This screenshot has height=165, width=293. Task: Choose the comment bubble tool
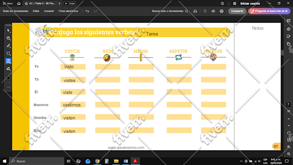pyautogui.click(x=9, y=38)
